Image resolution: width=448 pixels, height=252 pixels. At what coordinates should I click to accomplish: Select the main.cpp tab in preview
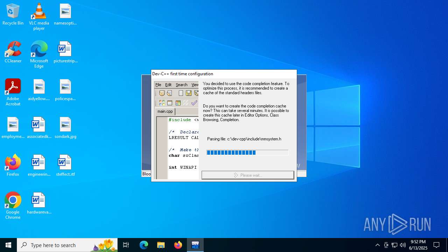pyautogui.click(x=165, y=111)
